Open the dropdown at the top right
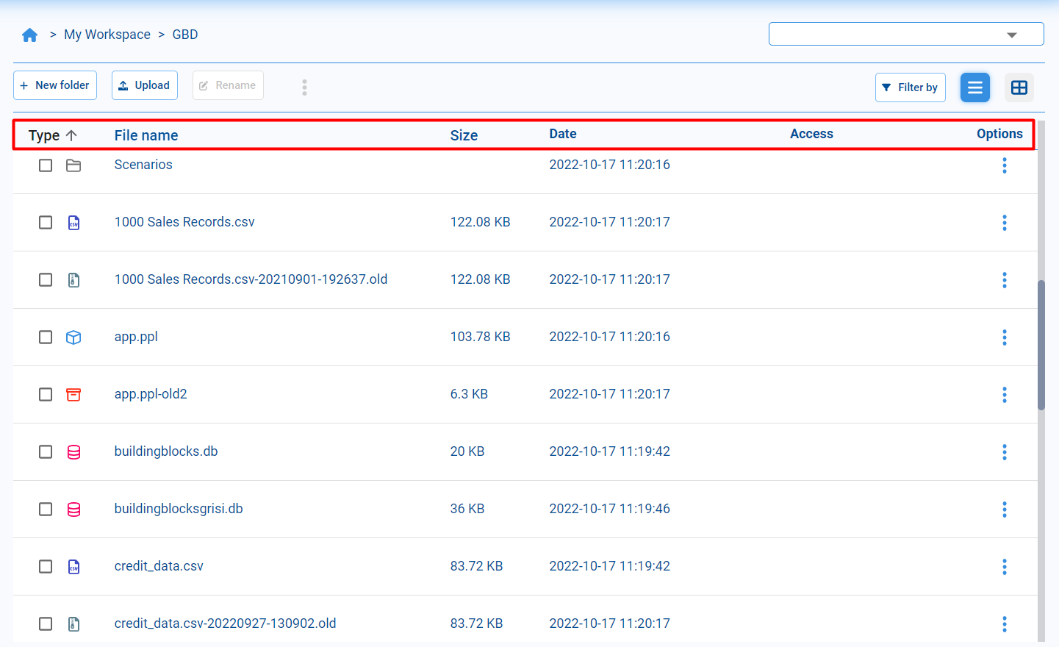This screenshot has width=1059, height=647. point(1013,34)
